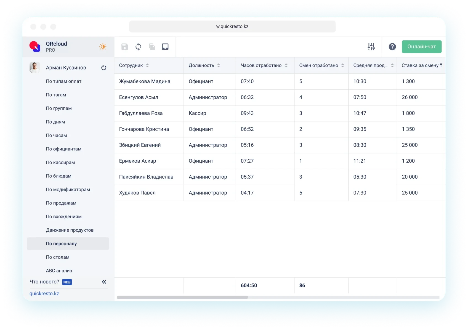Follow the quickresto.kz link

click(x=44, y=293)
